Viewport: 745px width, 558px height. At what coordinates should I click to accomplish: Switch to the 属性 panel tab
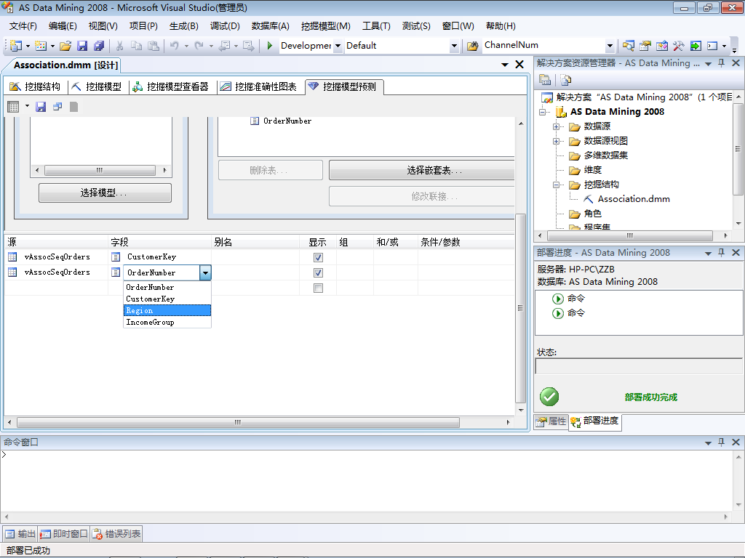pos(551,421)
